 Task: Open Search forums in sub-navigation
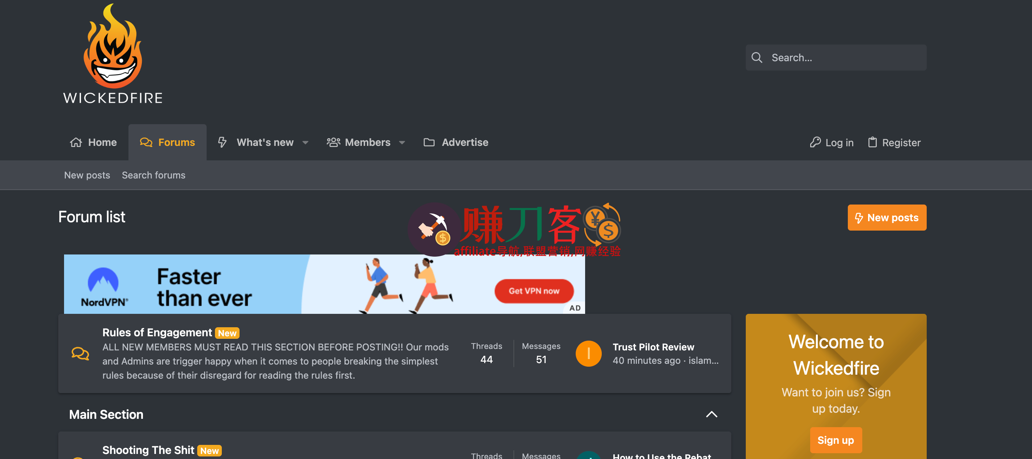point(153,175)
